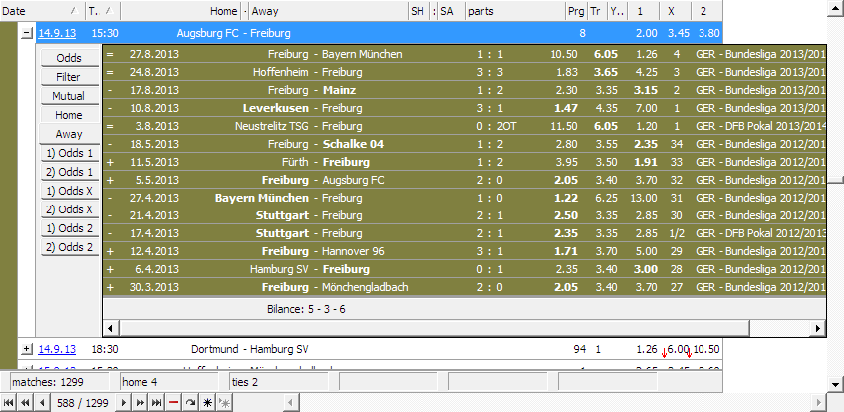Click the red minus delete-record icon

173,403
